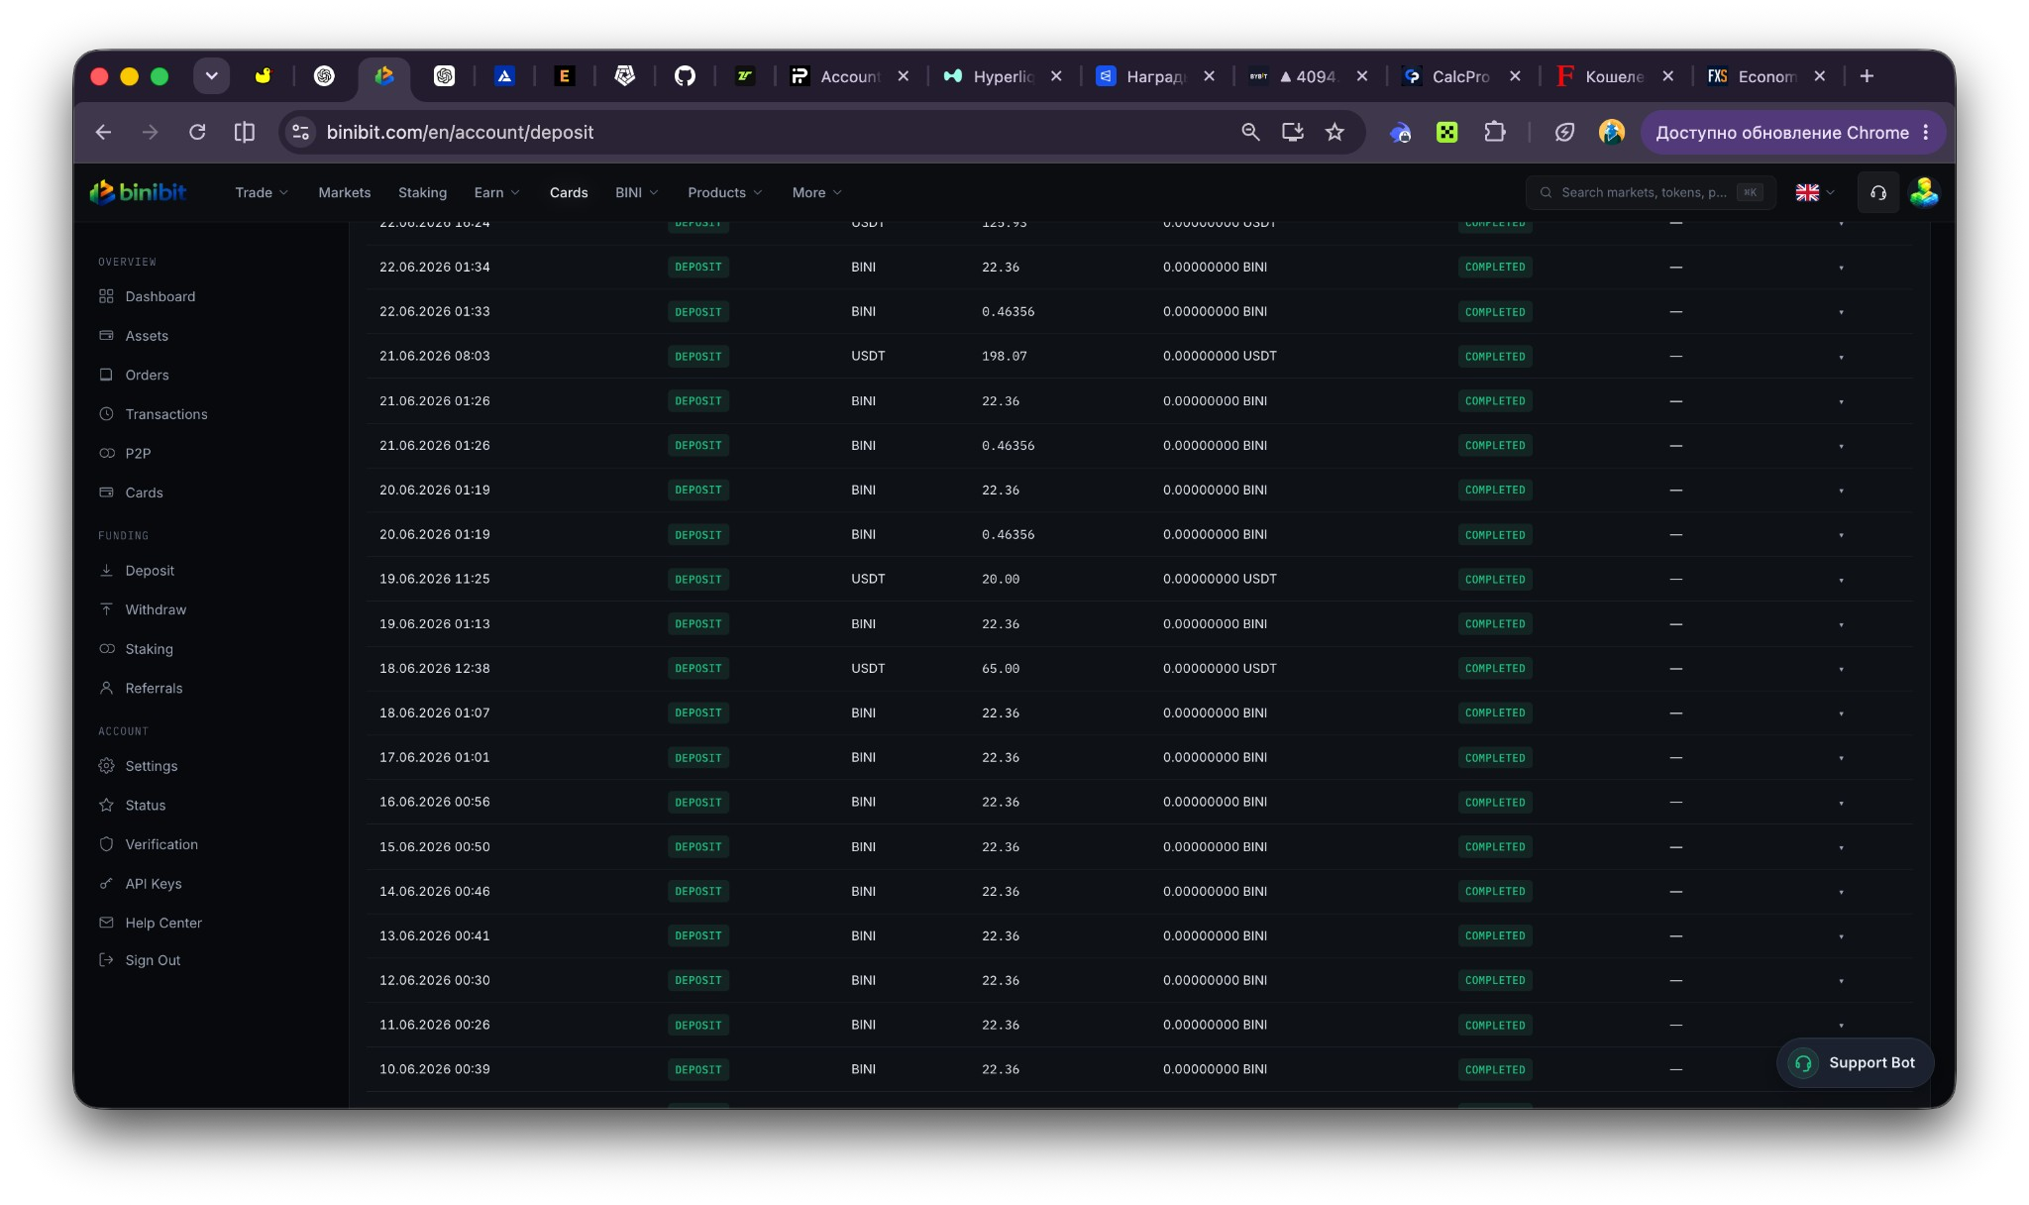Click the 16.06.2026 00:56 date cell
This screenshot has height=1205, width=2029.
434,802
